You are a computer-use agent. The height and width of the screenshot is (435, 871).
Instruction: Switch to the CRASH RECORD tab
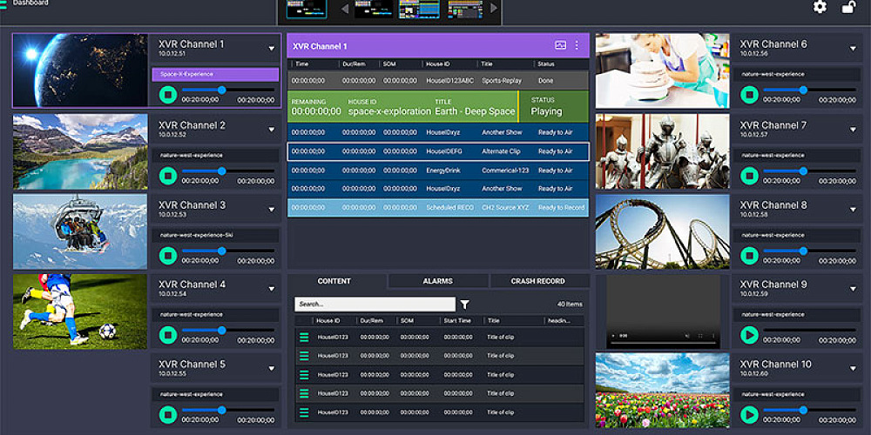point(537,281)
